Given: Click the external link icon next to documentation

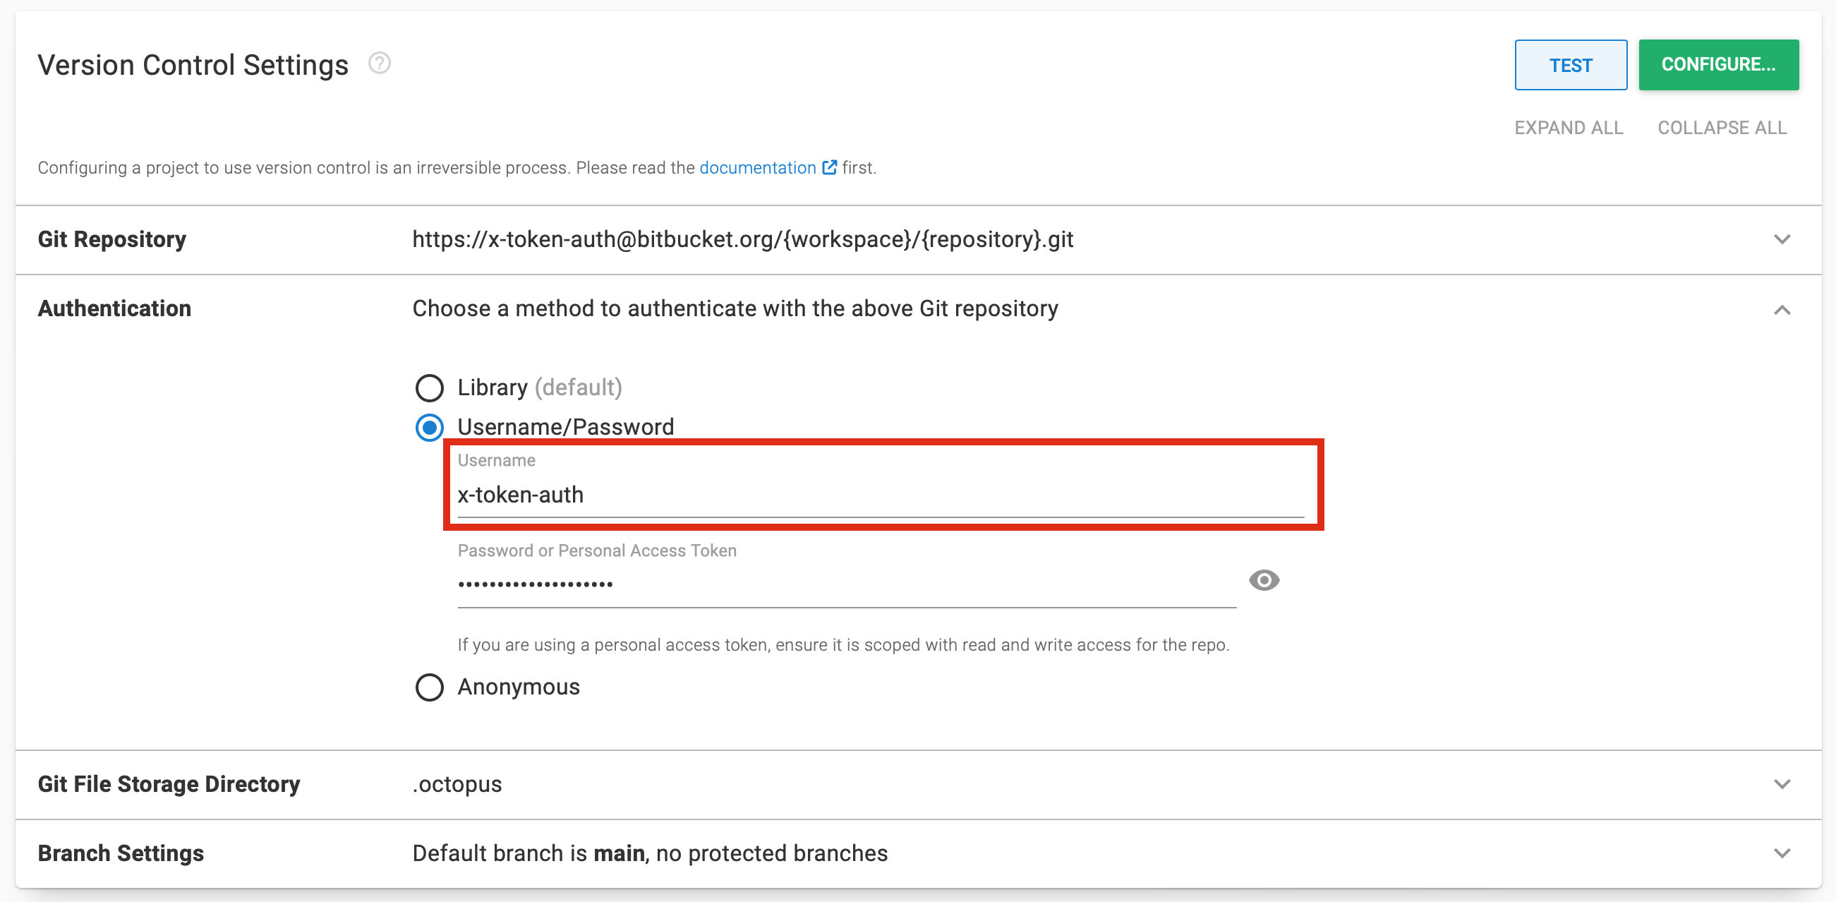Looking at the screenshot, I should [x=830, y=167].
